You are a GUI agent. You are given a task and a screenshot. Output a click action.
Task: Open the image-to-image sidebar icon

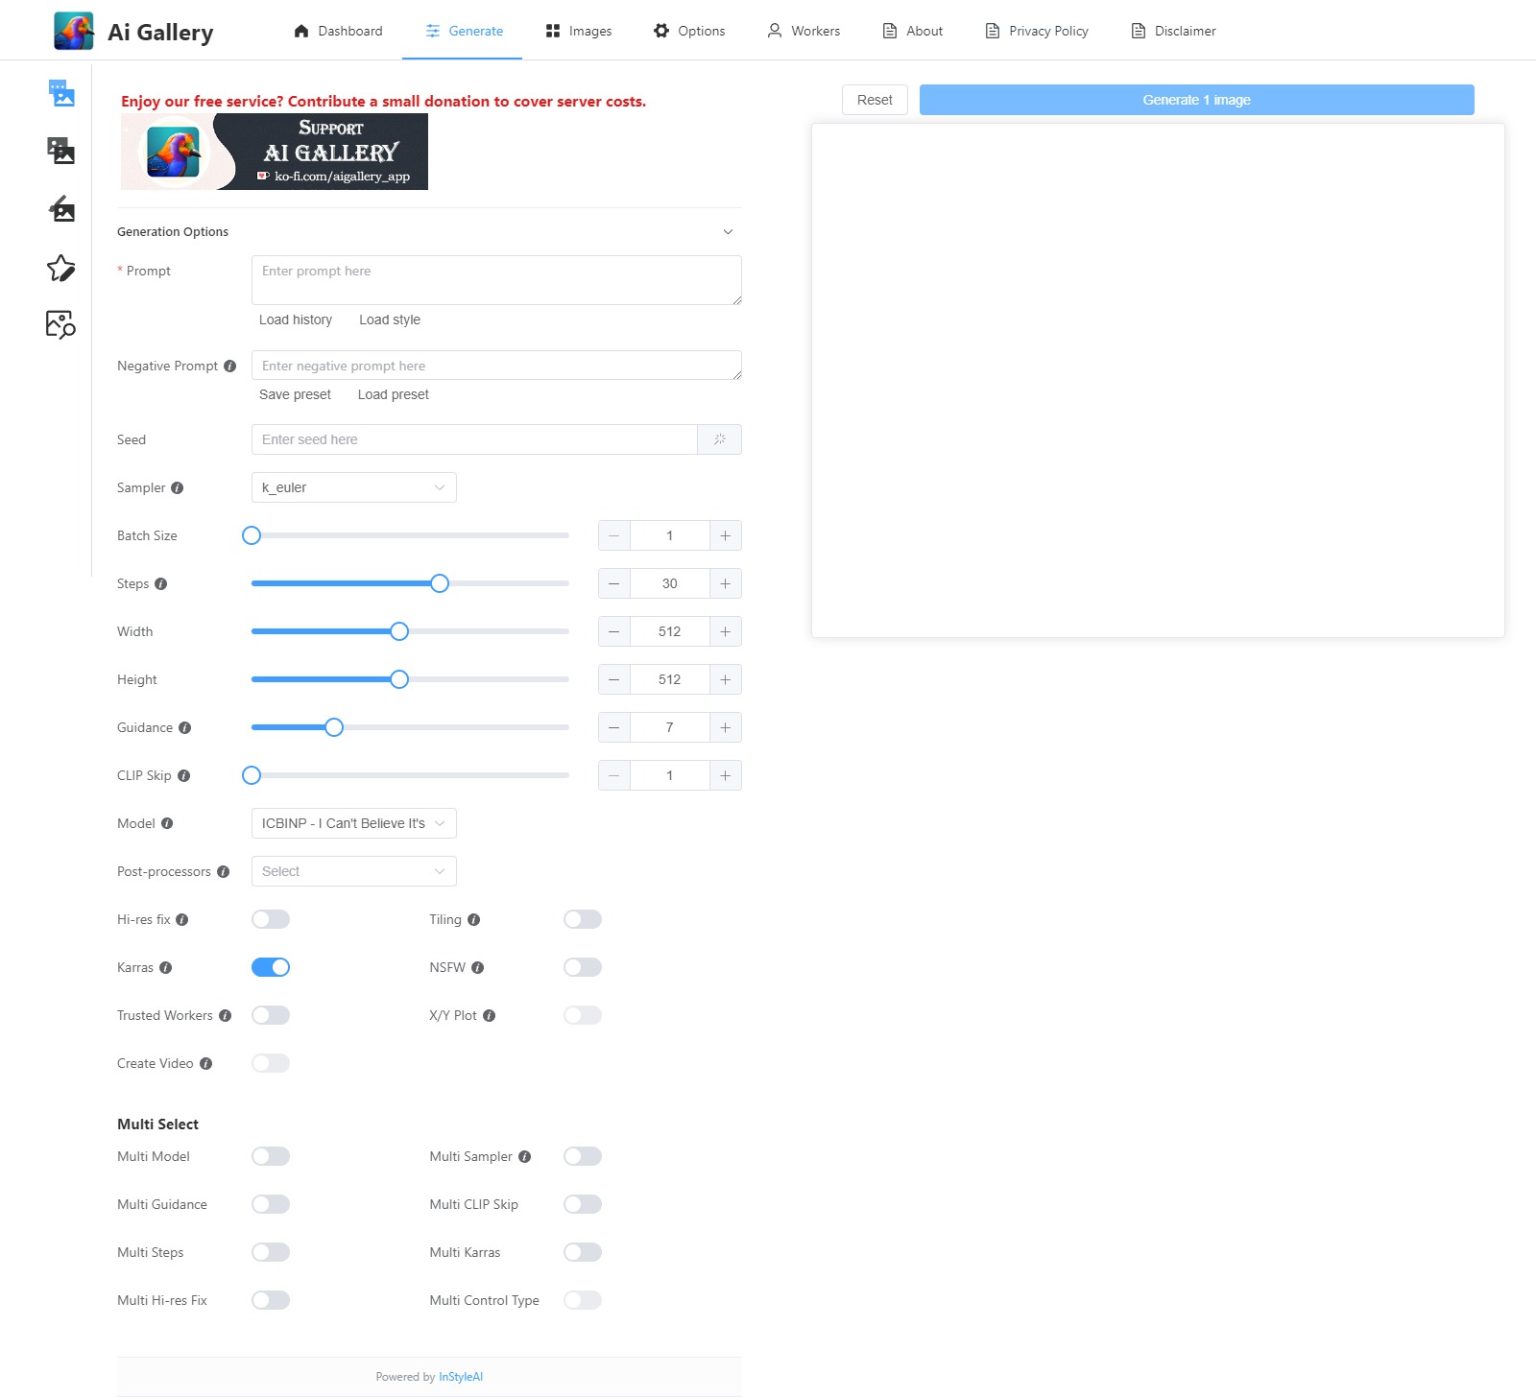pyautogui.click(x=61, y=151)
